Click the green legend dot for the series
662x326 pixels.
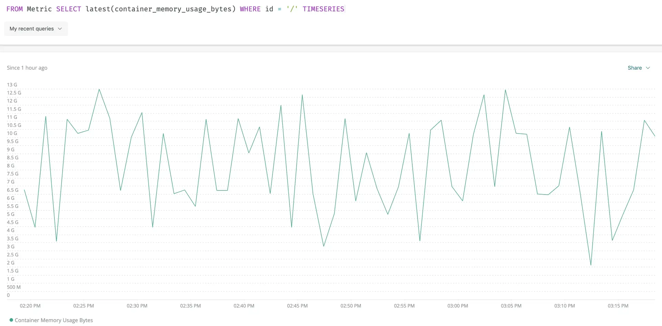pyautogui.click(x=11, y=320)
